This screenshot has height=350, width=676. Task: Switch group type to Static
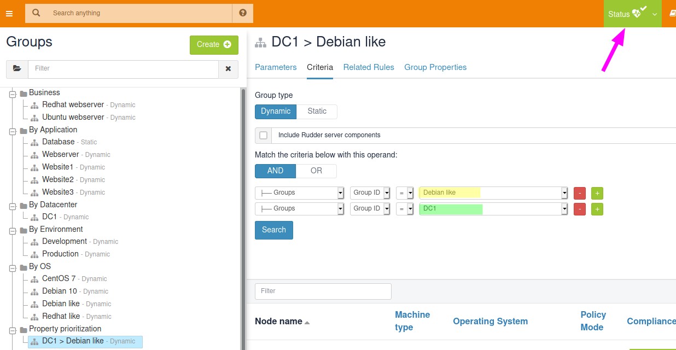pos(317,112)
